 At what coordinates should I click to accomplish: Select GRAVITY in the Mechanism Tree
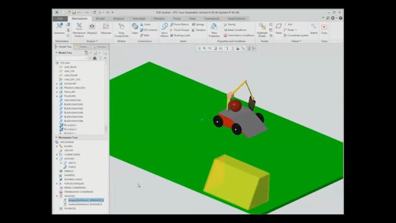point(69,151)
